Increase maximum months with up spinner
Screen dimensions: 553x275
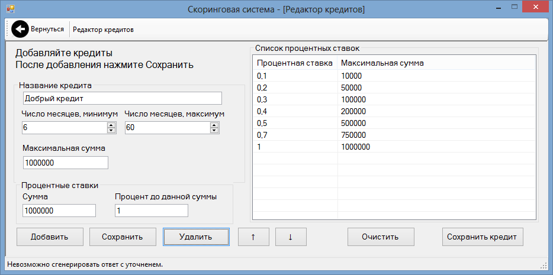[214, 125]
